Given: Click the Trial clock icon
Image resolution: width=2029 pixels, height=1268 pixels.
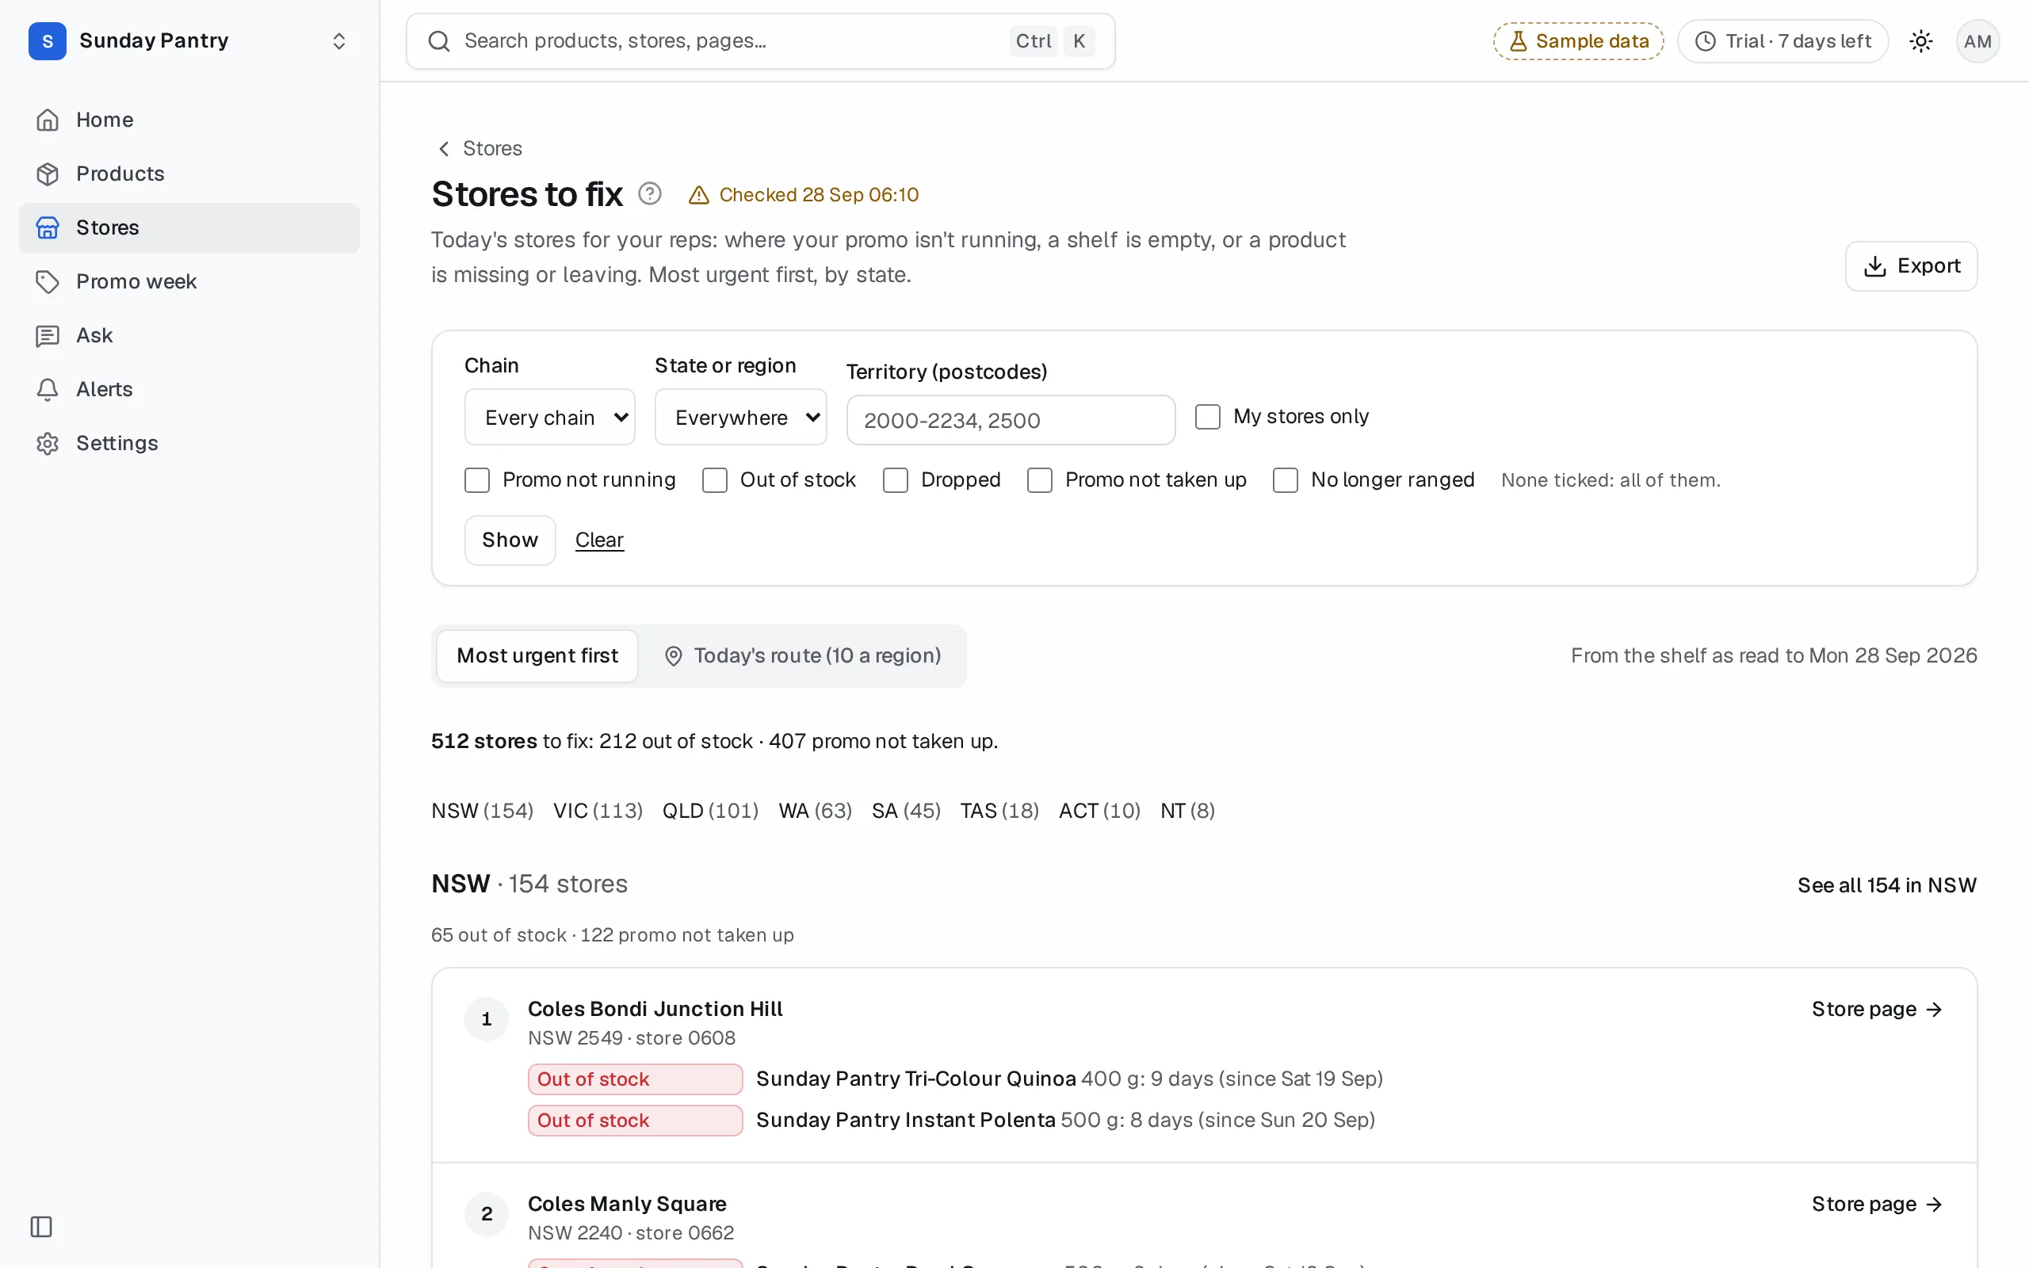Looking at the screenshot, I should [1706, 41].
